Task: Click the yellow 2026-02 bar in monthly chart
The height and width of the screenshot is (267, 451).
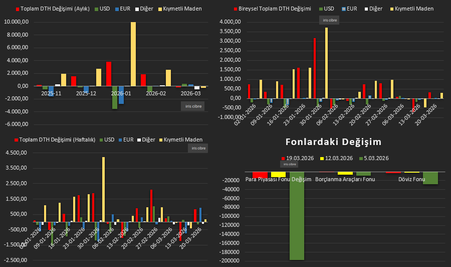Action: (168, 78)
